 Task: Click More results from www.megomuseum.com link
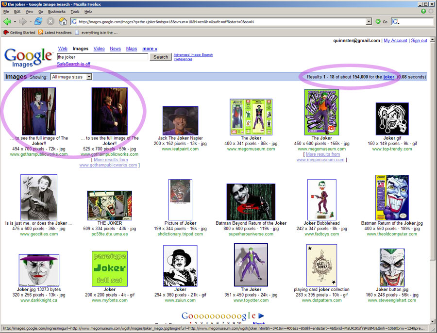321,157
